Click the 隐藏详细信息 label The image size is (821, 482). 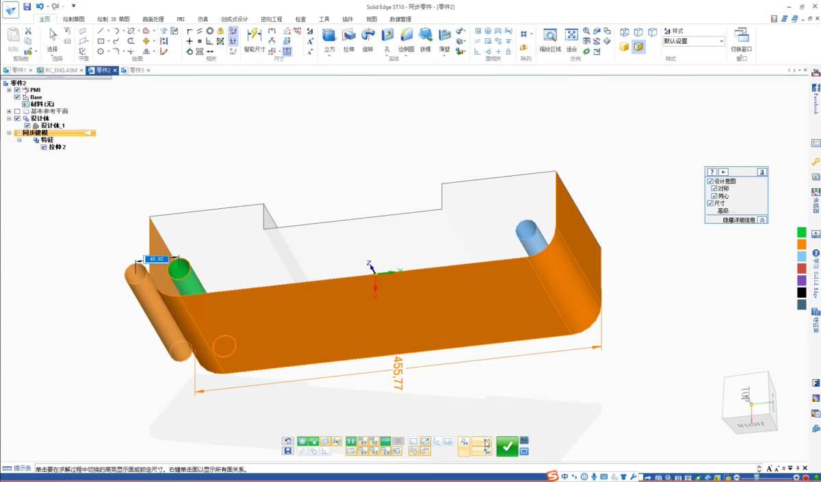click(x=739, y=220)
